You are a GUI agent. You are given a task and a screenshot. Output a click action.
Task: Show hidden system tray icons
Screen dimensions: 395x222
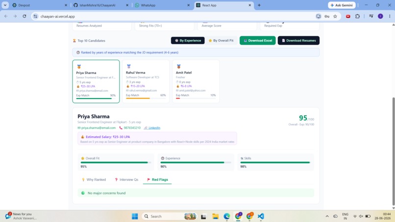click(x=327, y=216)
